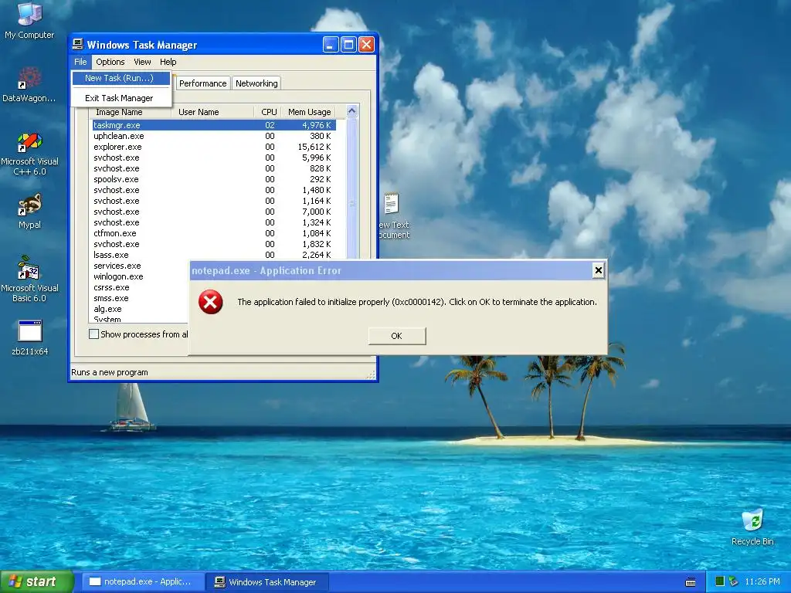Choose Exit Task Manager menu entry
Viewport: 791px width, 593px height.
(121, 98)
